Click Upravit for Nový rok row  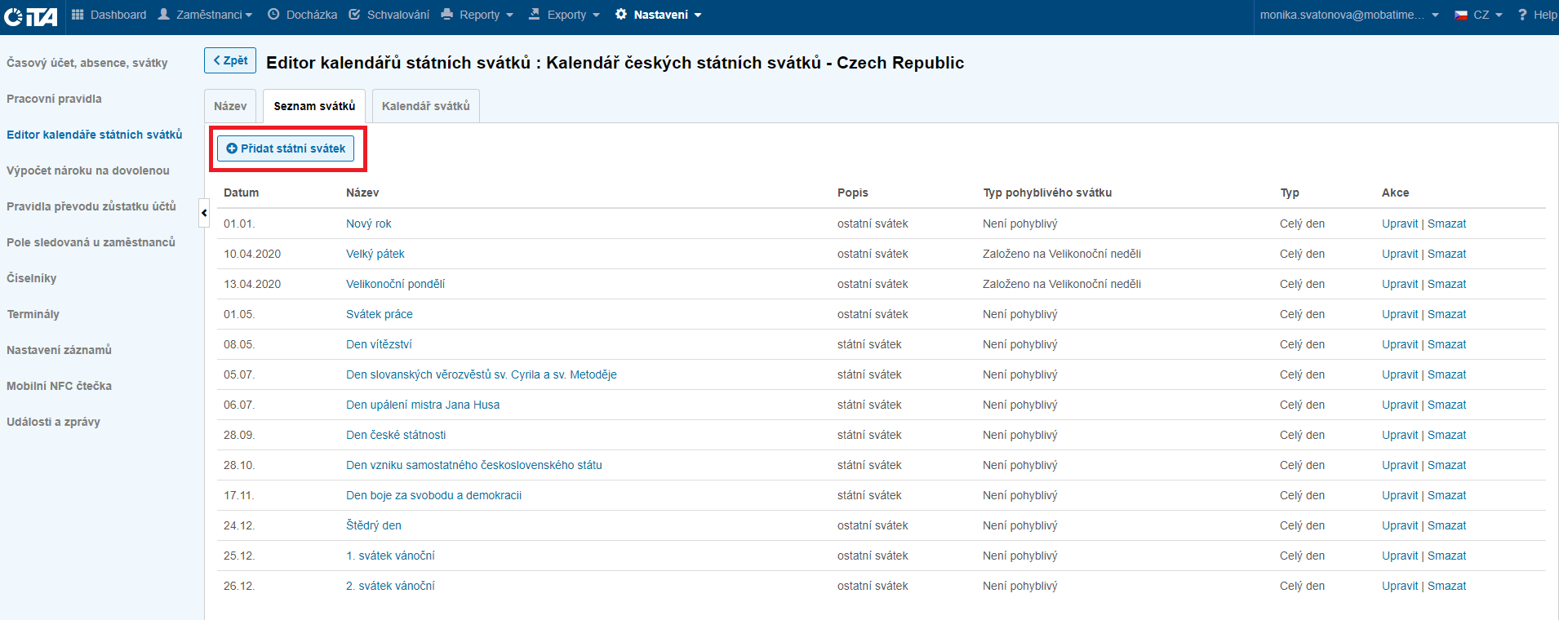[x=1399, y=224]
